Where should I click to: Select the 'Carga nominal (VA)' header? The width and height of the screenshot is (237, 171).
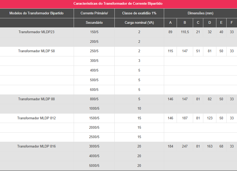[139, 23]
